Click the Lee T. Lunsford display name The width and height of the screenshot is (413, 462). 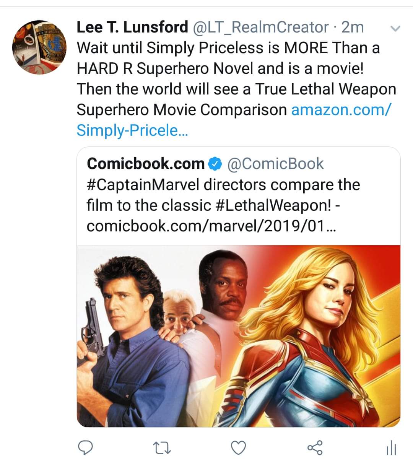pyautogui.click(x=132, y=27)
